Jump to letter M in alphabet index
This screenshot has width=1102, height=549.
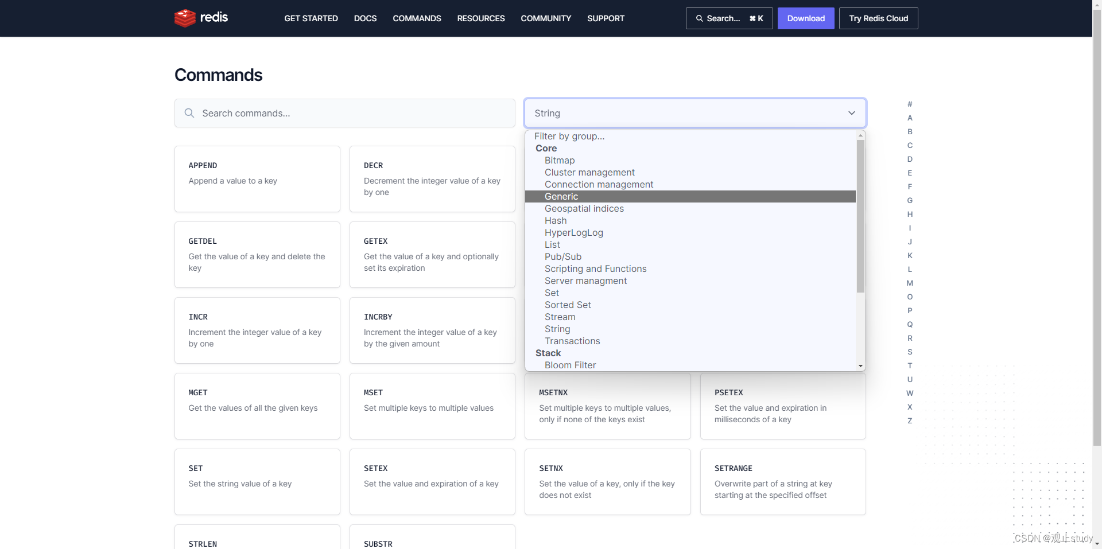coord(910,283)
